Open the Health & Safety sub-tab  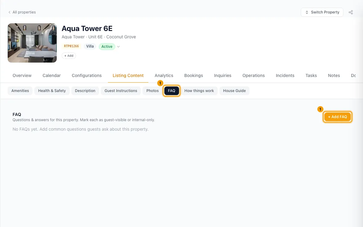(52, 91)
